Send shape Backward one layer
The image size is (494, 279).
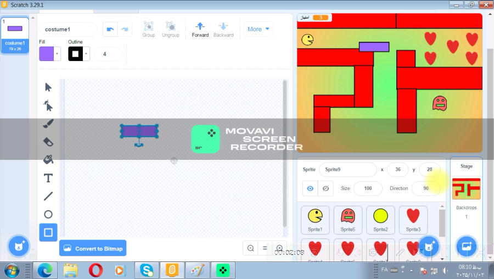(x=223, y=29)
